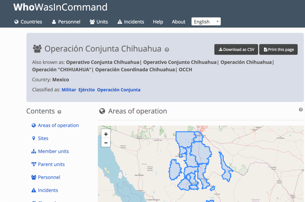
Task: Open the Help page
Action: 158,22
